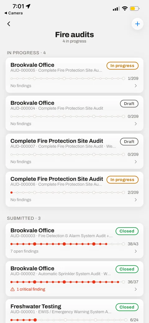The image size is (149, 323).
Task: Click the chevron on AUD-000003 card
Action: tap(136, 251)
